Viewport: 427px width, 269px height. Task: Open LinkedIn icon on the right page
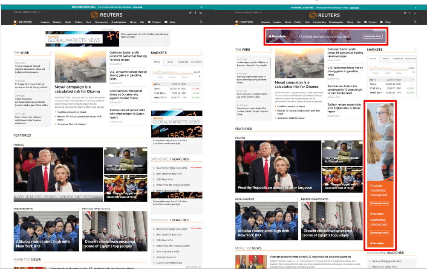tap(415, 13)
